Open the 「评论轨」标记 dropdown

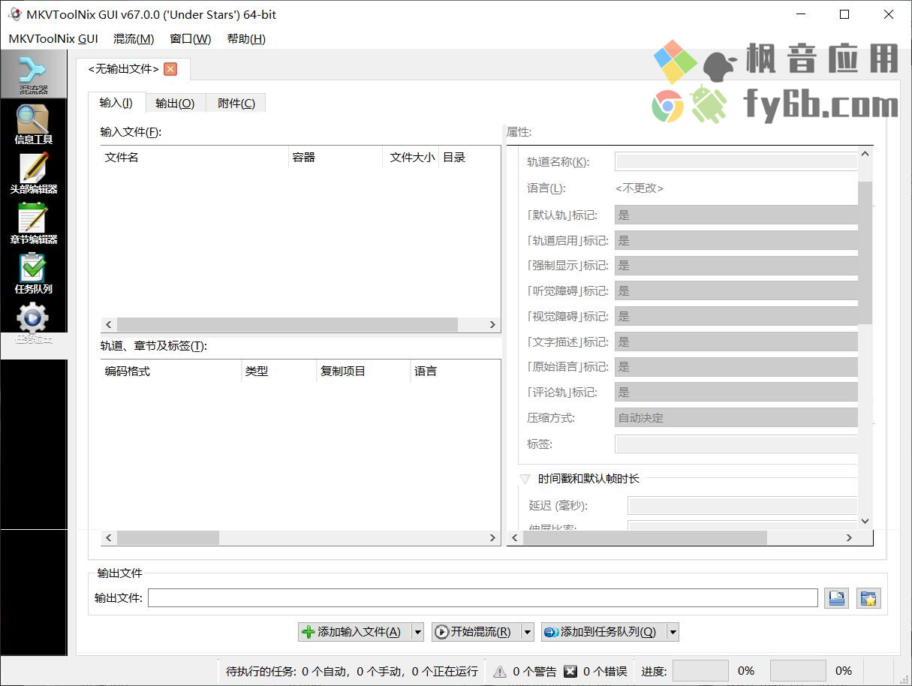[x=736, y=393]
